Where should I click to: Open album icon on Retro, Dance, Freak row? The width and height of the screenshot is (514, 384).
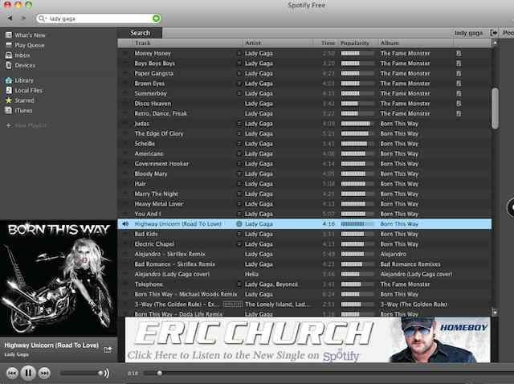[x=459, y=113]
